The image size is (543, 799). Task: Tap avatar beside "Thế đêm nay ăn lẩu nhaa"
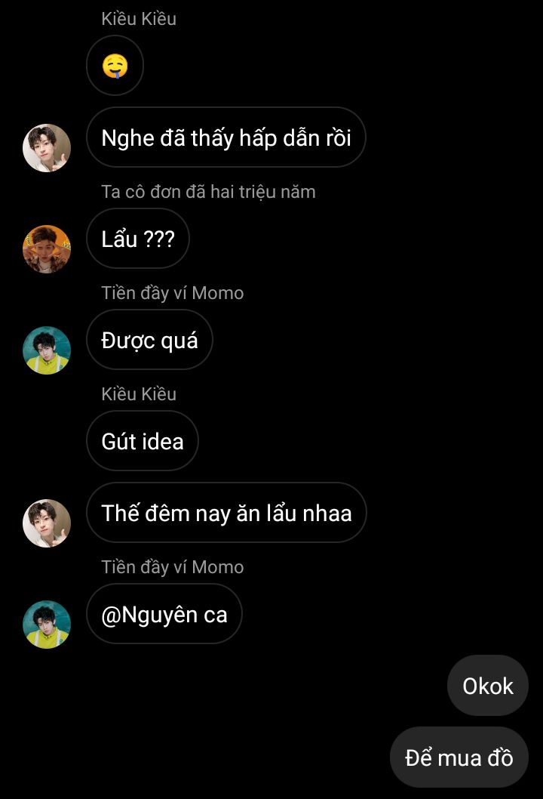47,523
